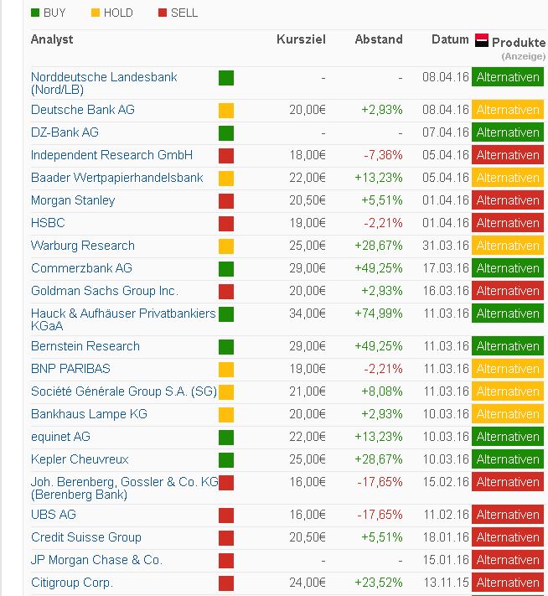Open the JP Morgan Chase & Co. link
The image size is (548, 596).
(96, 560)
